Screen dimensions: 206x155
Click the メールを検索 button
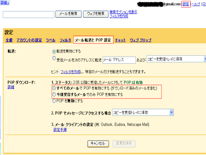click(x=68, y=14)
